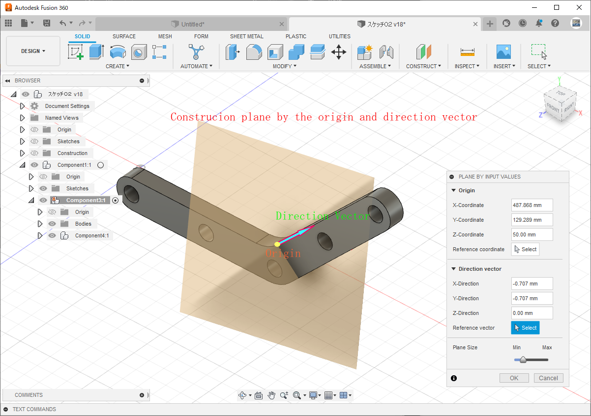591x416 pixels.
Task: Click OK in Plane By Input Values
Action: coord(514,378)
